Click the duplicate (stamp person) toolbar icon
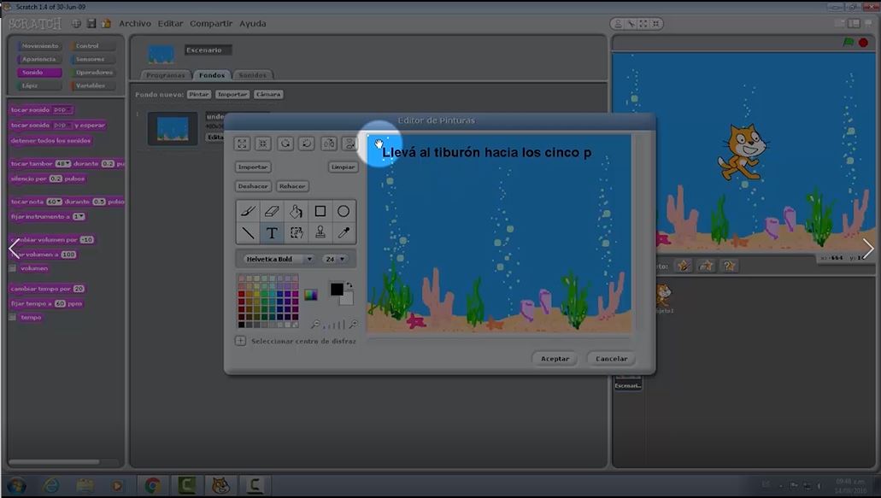881x498 pixels. click(618, 24)
